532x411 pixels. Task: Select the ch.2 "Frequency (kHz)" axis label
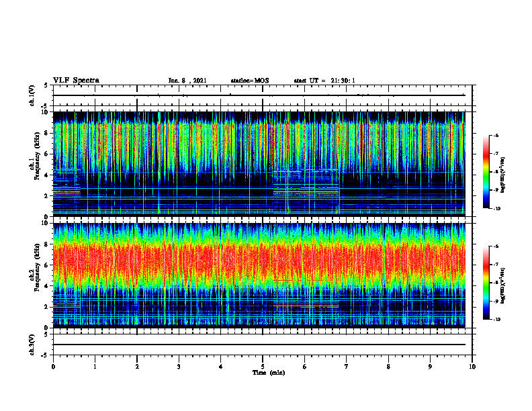(x=37, y=267)
